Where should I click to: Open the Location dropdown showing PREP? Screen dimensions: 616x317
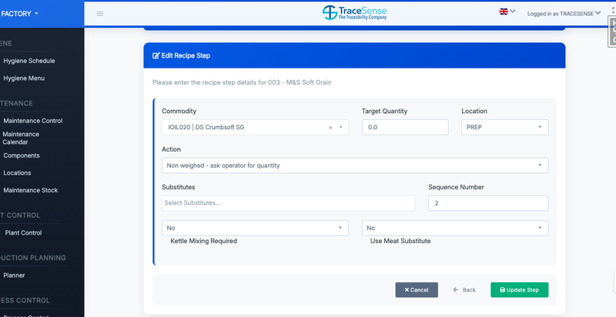[504, 128]
